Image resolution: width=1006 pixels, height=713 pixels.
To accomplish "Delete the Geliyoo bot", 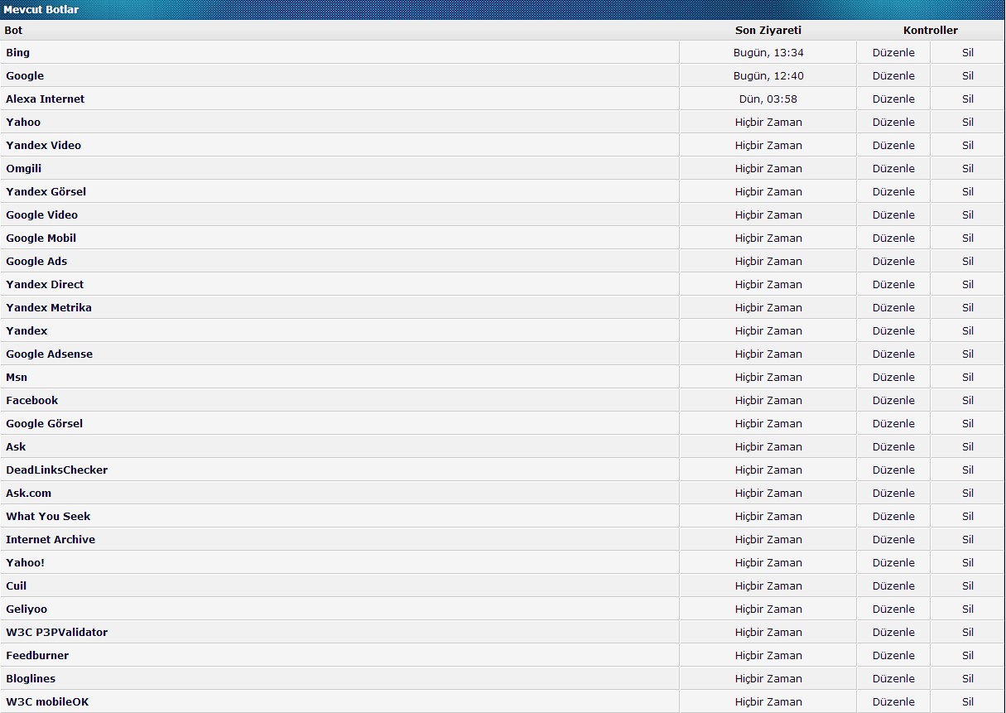I will tap(967, 609).
